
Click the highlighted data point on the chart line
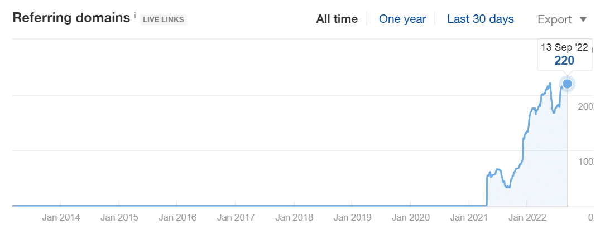(x=568, y=84)
